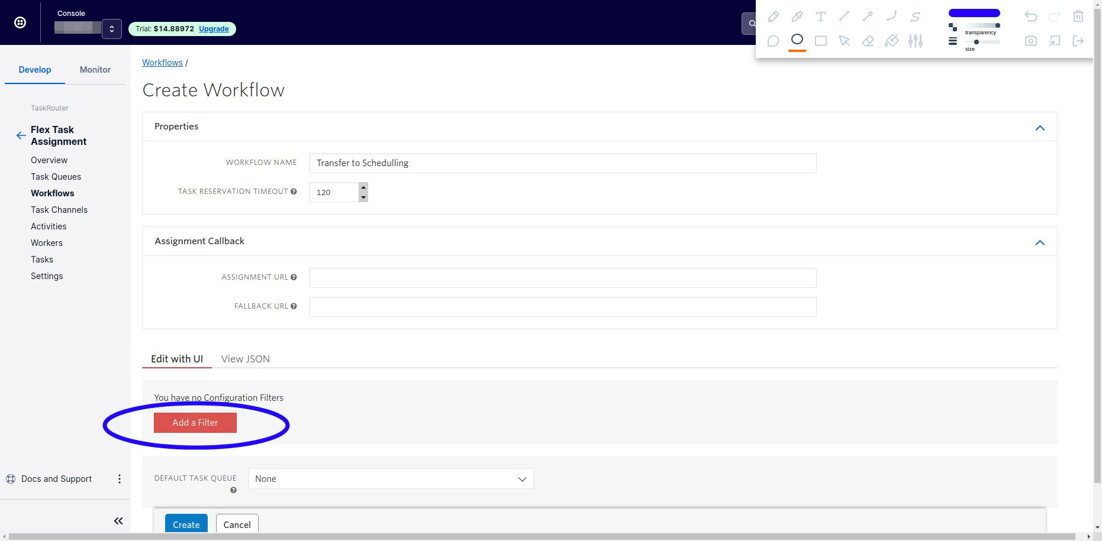The width and height of the screenshot is (1102, 541).
Task: Click the resize/export arrow-in-square icon
Action: (1055, 41)
